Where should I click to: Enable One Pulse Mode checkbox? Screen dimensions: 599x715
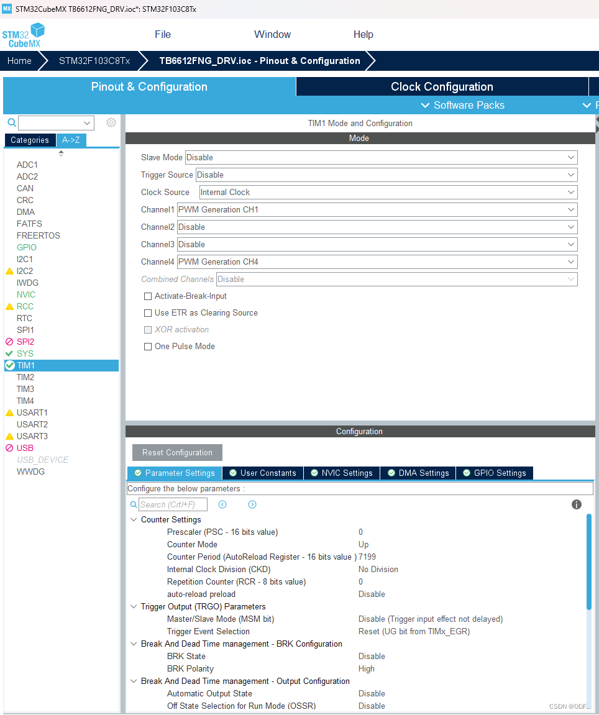[148, 347]
